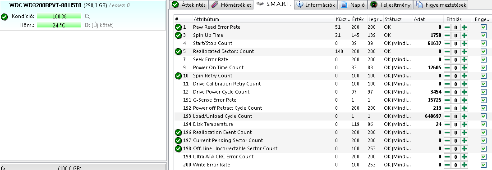Open the Áttekintés tab

[189, 4]
